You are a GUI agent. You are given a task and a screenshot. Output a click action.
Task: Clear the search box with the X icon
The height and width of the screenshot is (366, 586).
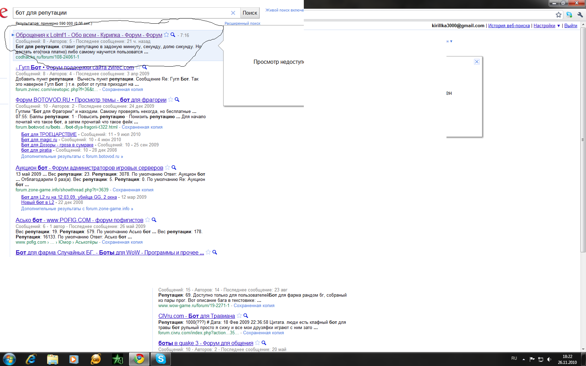click(233, 13)
